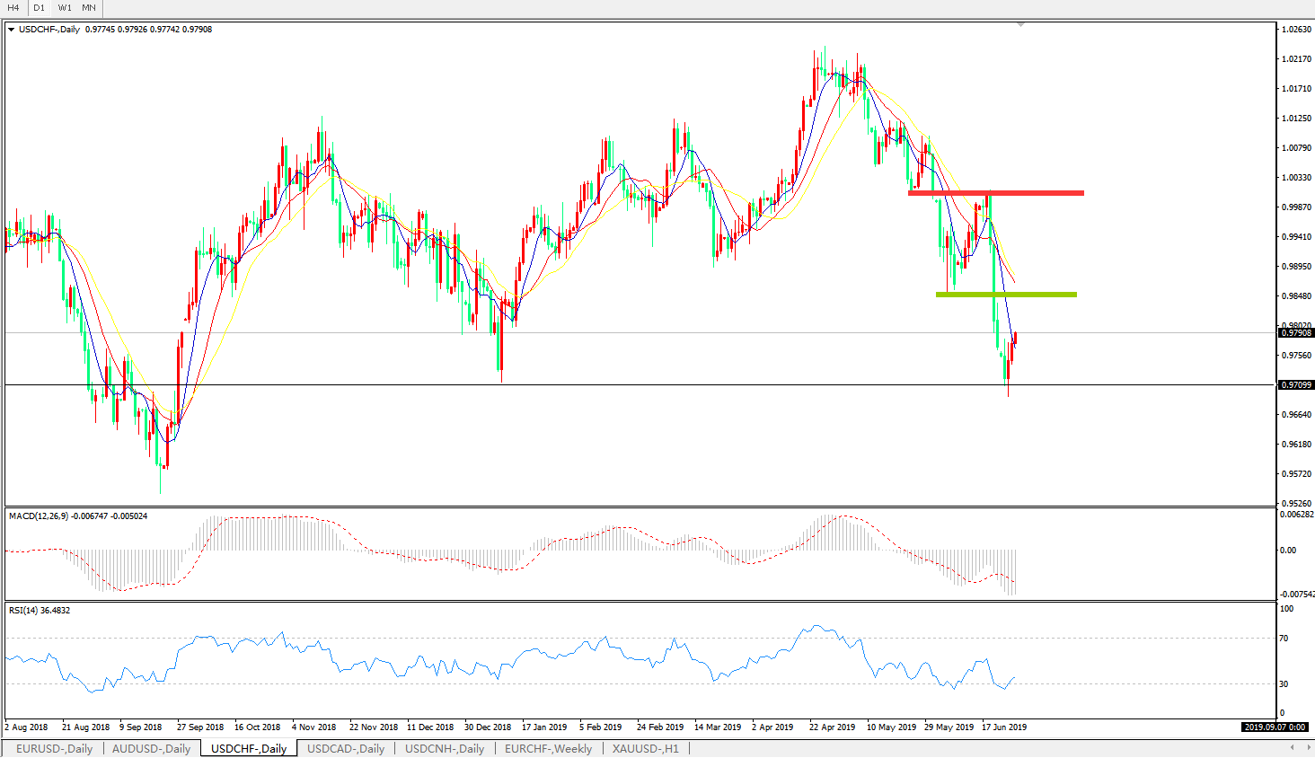1315x758 pixels.
Task: Select the red horizontal resistance line
Action: click(x=995, y=192)
